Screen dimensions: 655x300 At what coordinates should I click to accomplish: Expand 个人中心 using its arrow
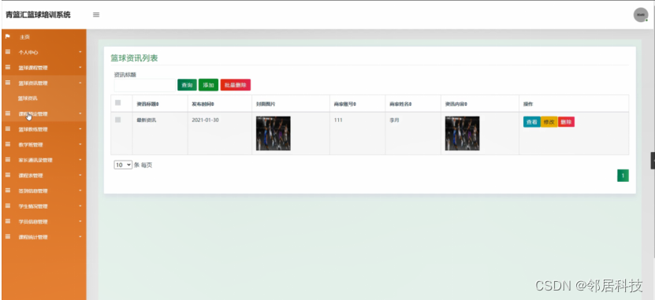pos(80,52)
